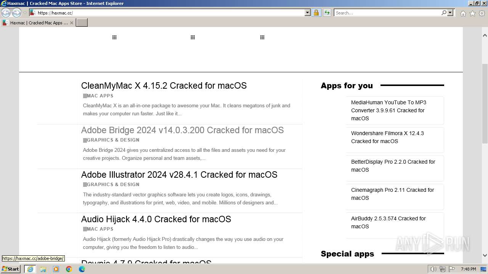Minimize the Internet Explorer window
488x274 pixels.
(x=470, y=3)
